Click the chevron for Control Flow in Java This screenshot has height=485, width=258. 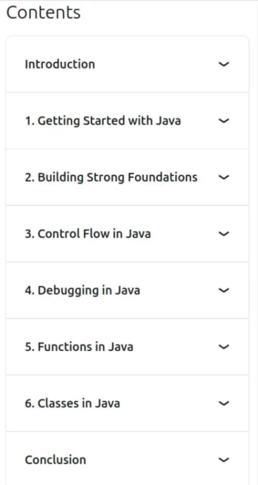coord(224,234)
